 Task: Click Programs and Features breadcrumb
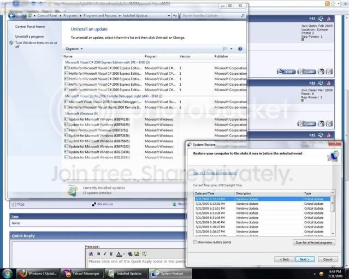[100, 16]
